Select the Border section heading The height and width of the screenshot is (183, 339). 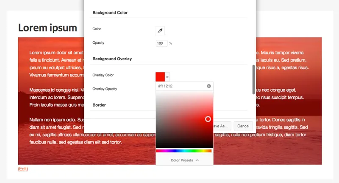click(x=99, y=105)
